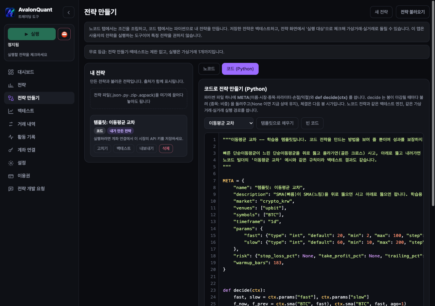
Task: Open the 대시보드 menu item
Action: coord(39,72)
